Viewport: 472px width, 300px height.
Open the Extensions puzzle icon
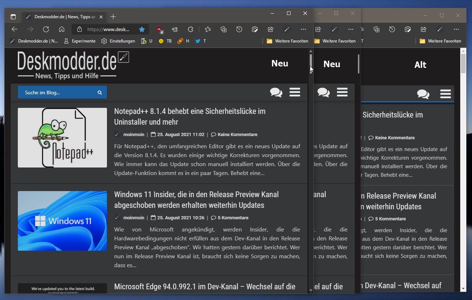point(191,29)
